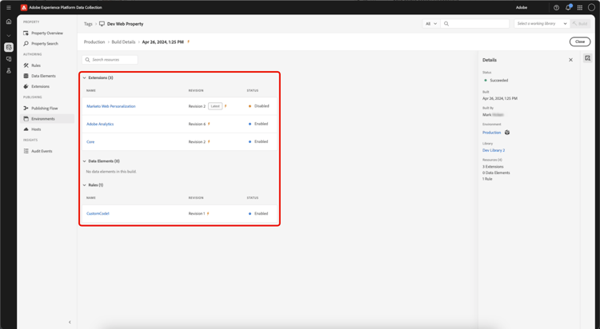The height and width of the screenshot is (329, 600).
Task: Open CustomCode1 rule
Action: [98, 213]
